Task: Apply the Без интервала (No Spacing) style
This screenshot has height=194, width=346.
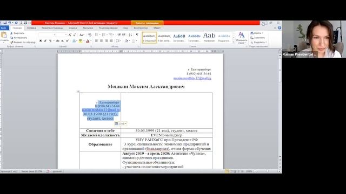Action: click(x=164, y=38)
